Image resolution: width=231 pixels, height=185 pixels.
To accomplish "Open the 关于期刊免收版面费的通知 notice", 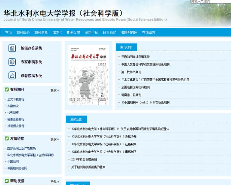I will 88,167.
